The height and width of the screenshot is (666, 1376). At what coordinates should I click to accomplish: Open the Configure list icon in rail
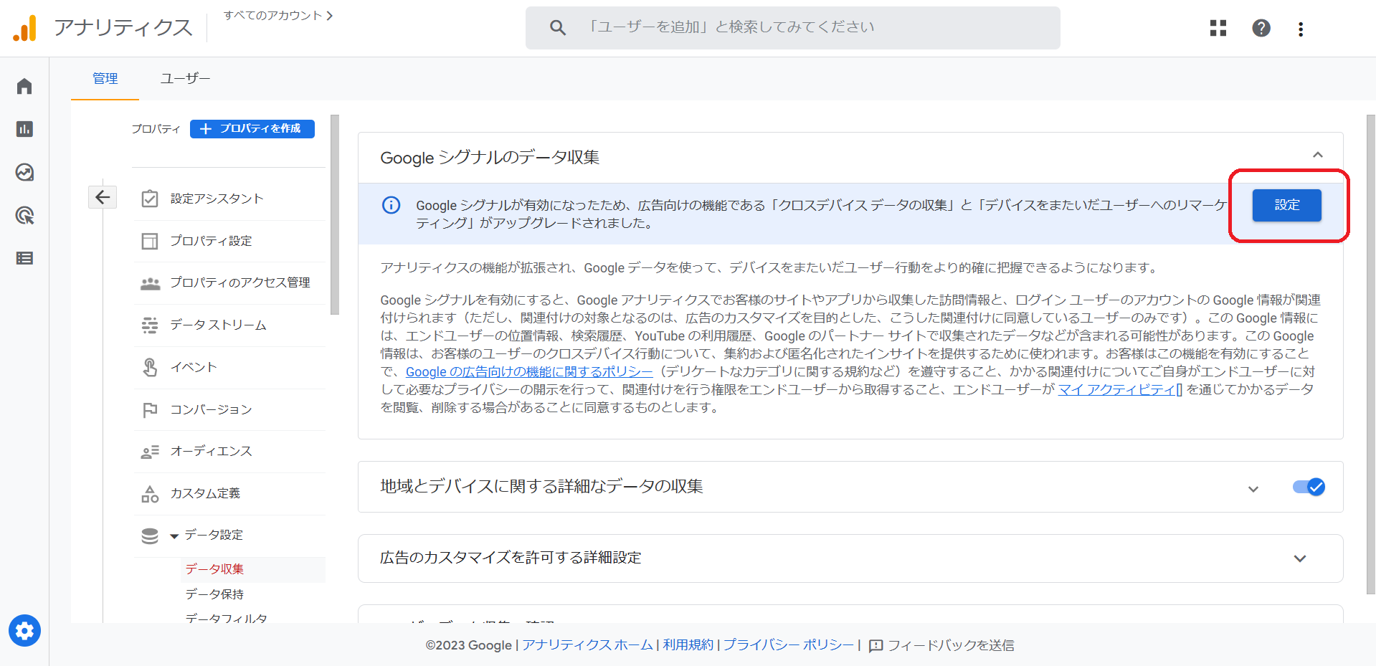(x=24, y=258)
